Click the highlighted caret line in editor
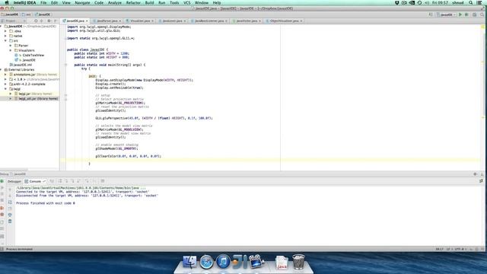The width and height of the screenshot is (487, 274). pos(273,160)
